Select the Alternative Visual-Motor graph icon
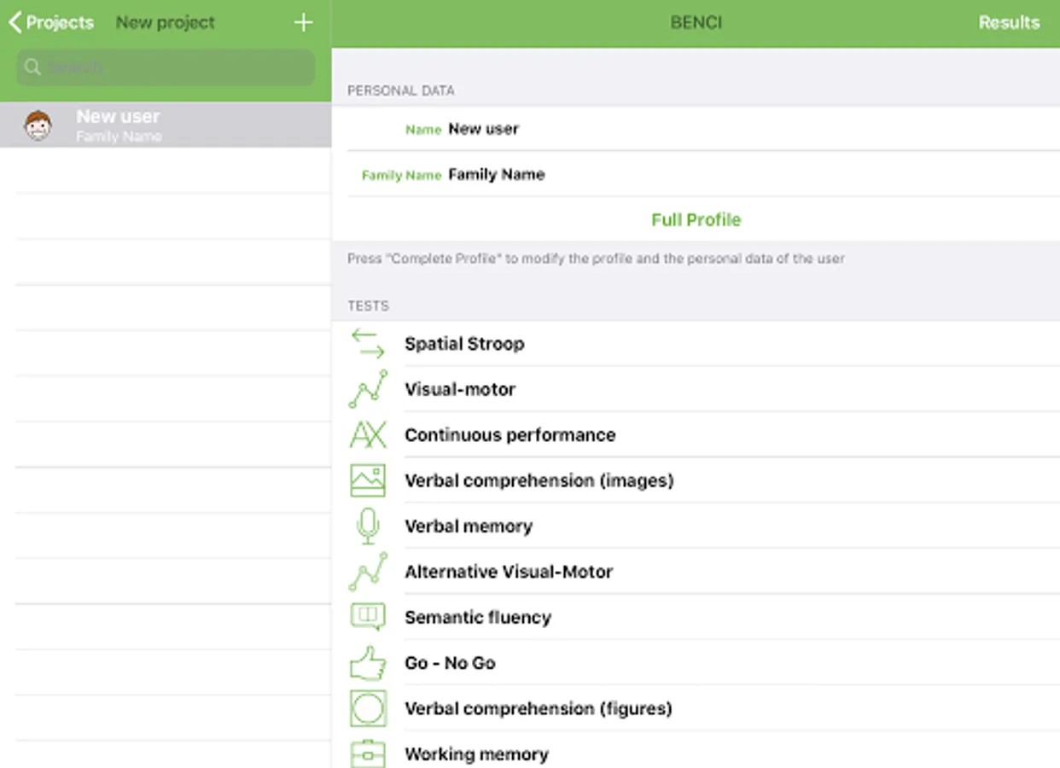Screen dimensions: 1060x768 [x=368, y=572]
